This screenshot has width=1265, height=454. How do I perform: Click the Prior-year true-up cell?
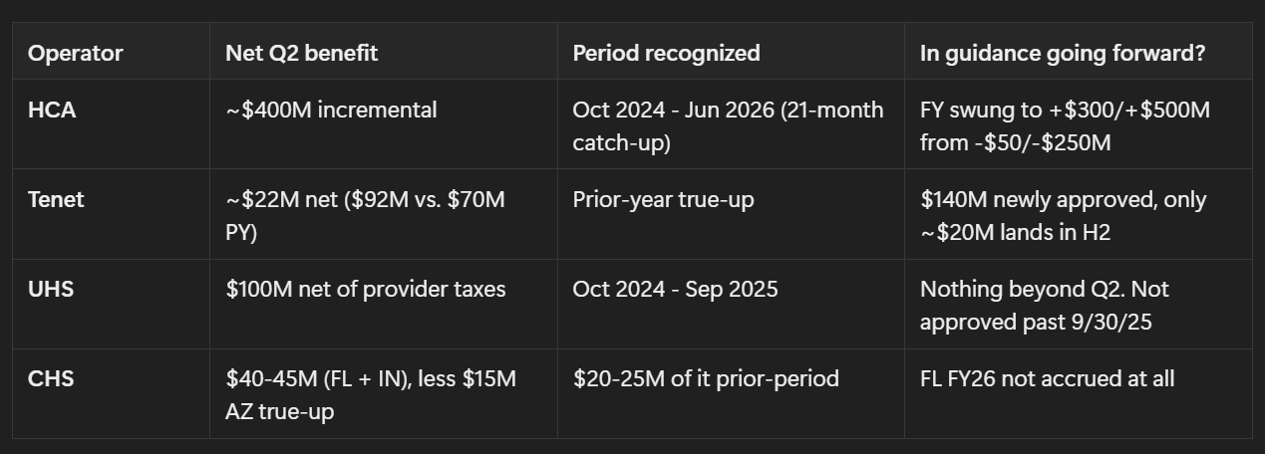730,214
